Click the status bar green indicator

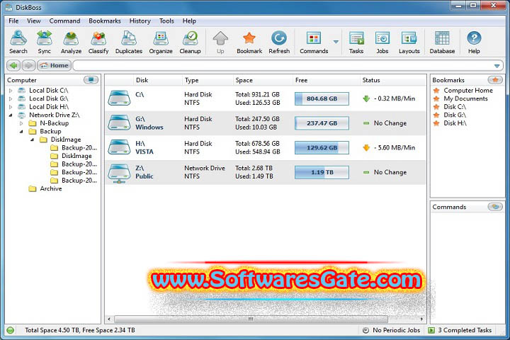coord(11,330)
